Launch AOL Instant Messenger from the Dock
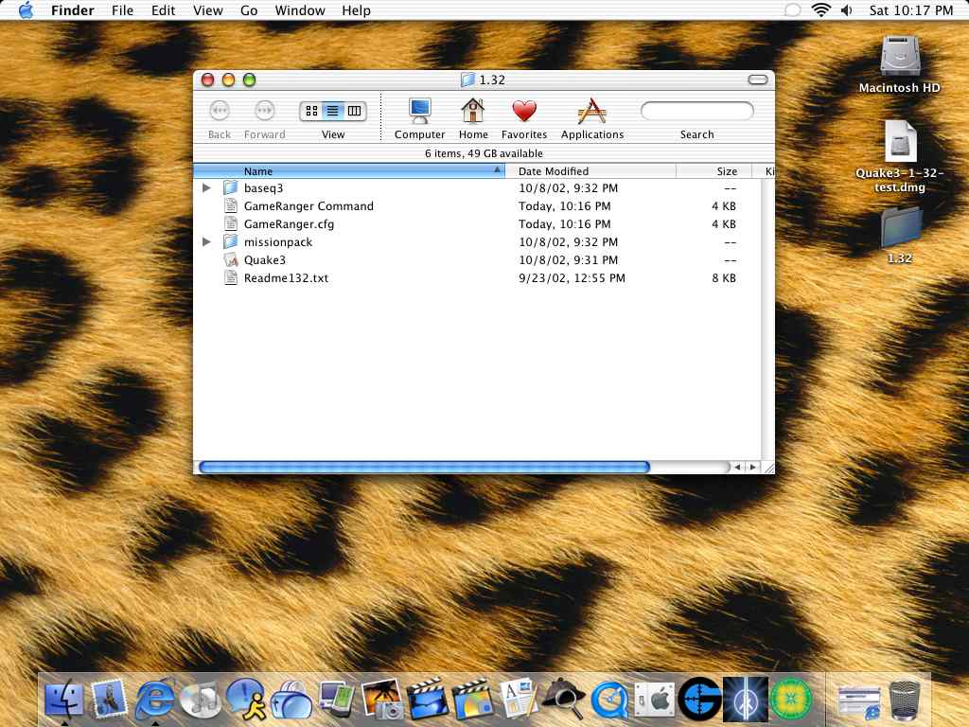969x727 pixels. pyautogui.click(x=245, y=700)
